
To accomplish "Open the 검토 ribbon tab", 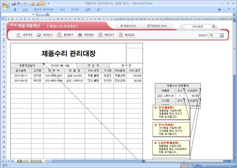I will tap(88, 9).
